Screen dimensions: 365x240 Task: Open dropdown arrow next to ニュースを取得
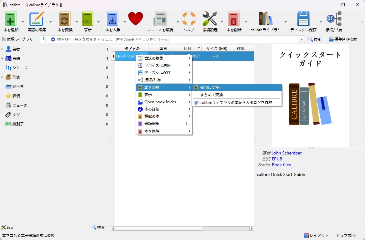point(178,22)
